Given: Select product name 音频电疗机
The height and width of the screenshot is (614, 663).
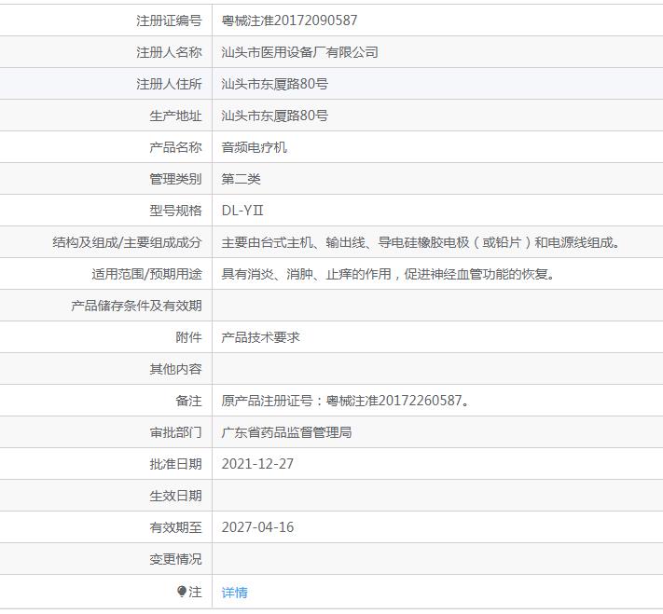Looking at the screenshot, I should pyautogui.click(x=255, y=147).
